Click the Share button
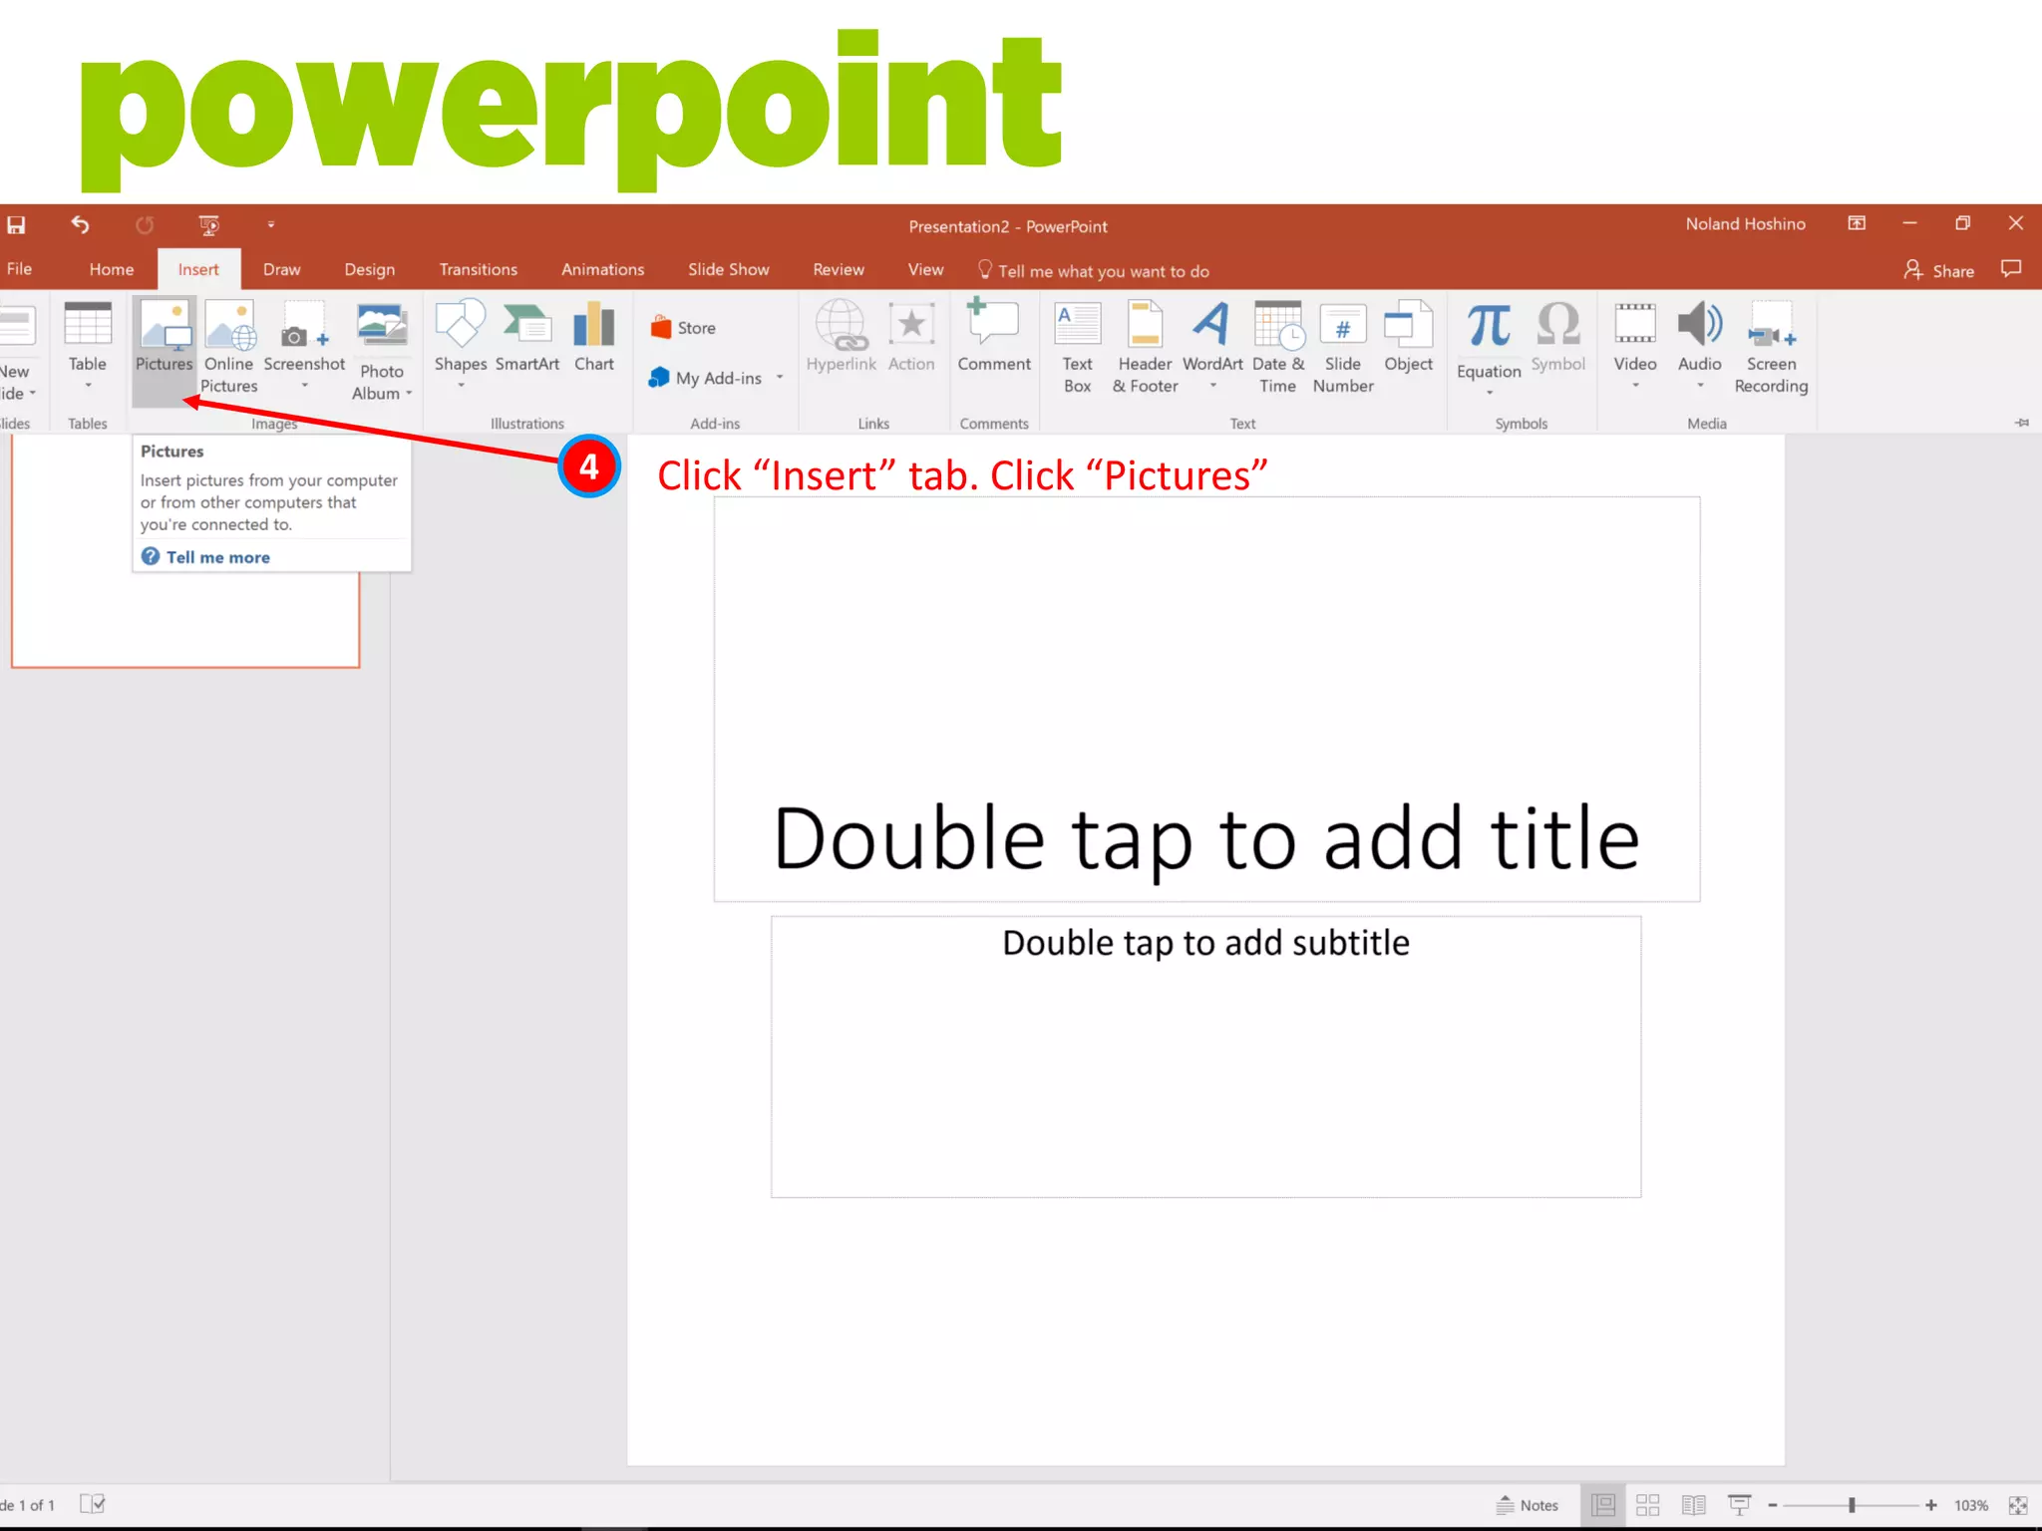Image resolution: width=2042 pixels, height=1531 pixels. pyautogui.click(x=1939, y=270)
